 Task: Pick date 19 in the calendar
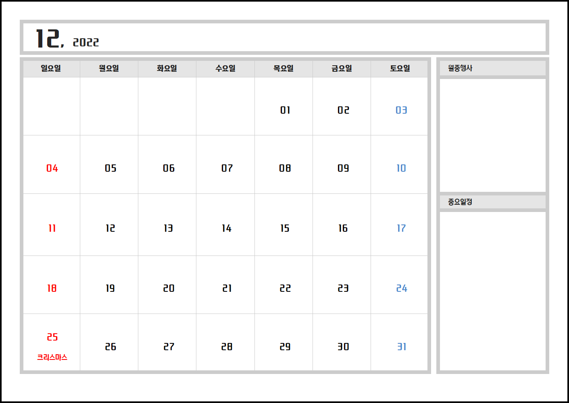110,288
